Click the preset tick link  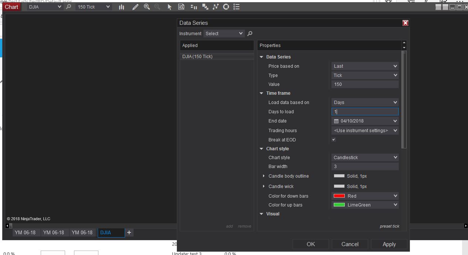(390, 226)
